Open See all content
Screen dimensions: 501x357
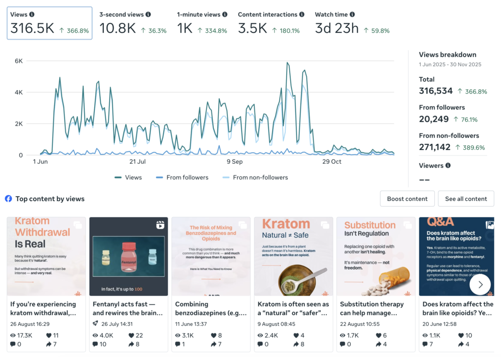[466, 199]
